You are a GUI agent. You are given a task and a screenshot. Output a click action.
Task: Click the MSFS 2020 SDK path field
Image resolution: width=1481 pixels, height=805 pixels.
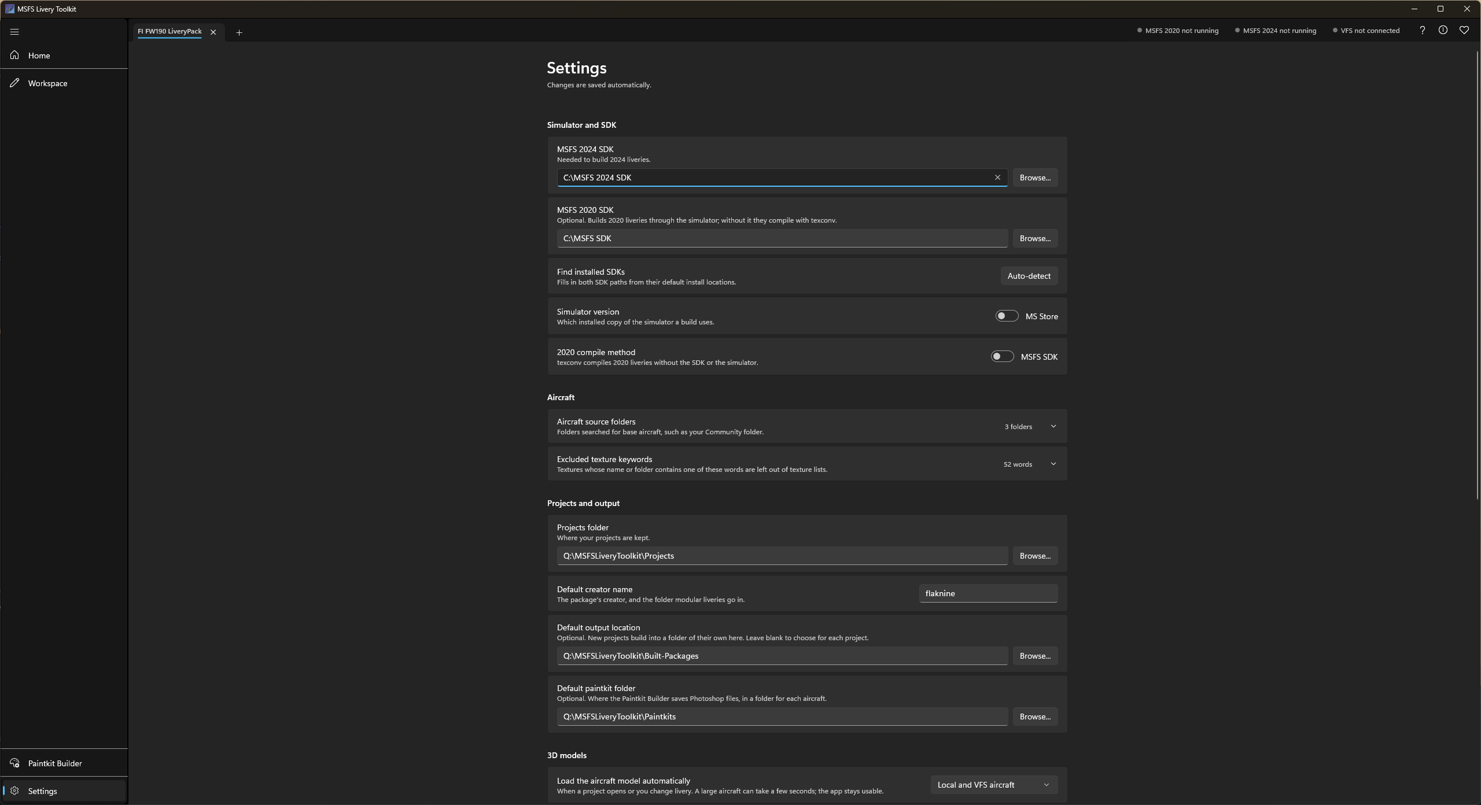[782, 238]
